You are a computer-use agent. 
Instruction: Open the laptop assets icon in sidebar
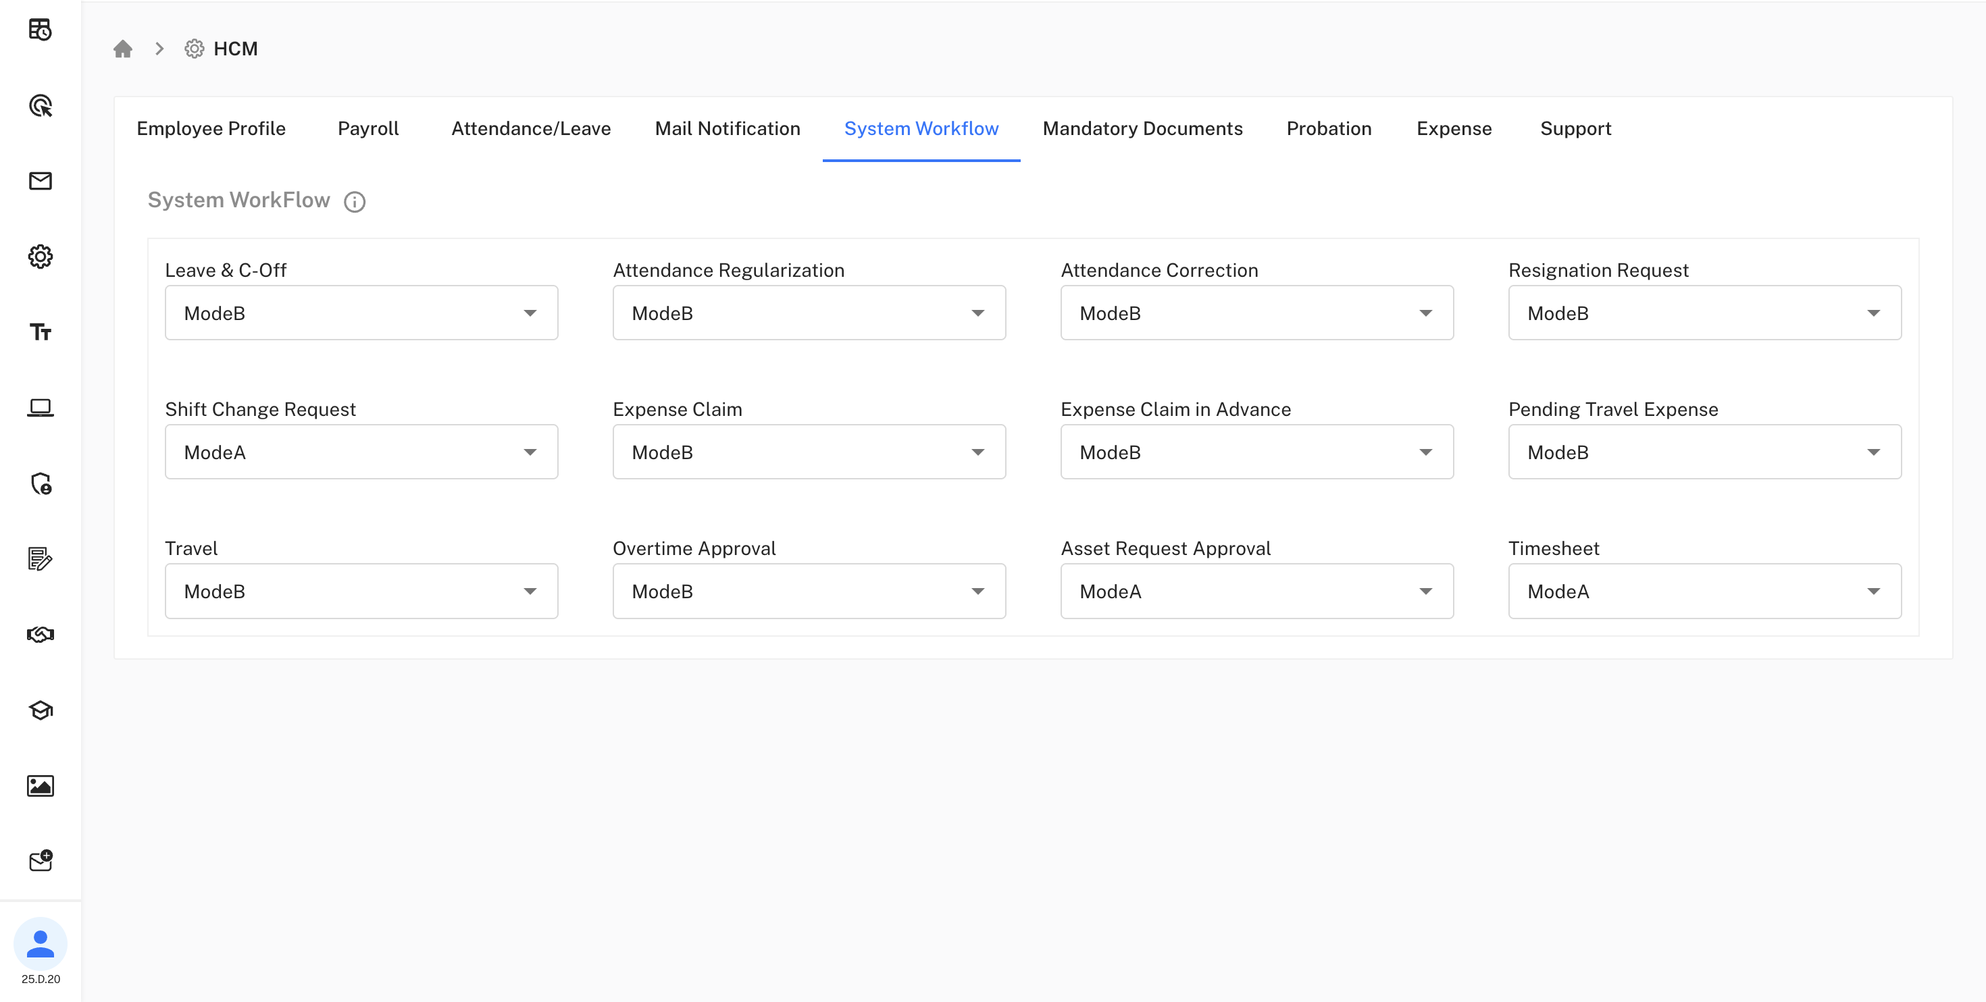click(x=40, y=407)
